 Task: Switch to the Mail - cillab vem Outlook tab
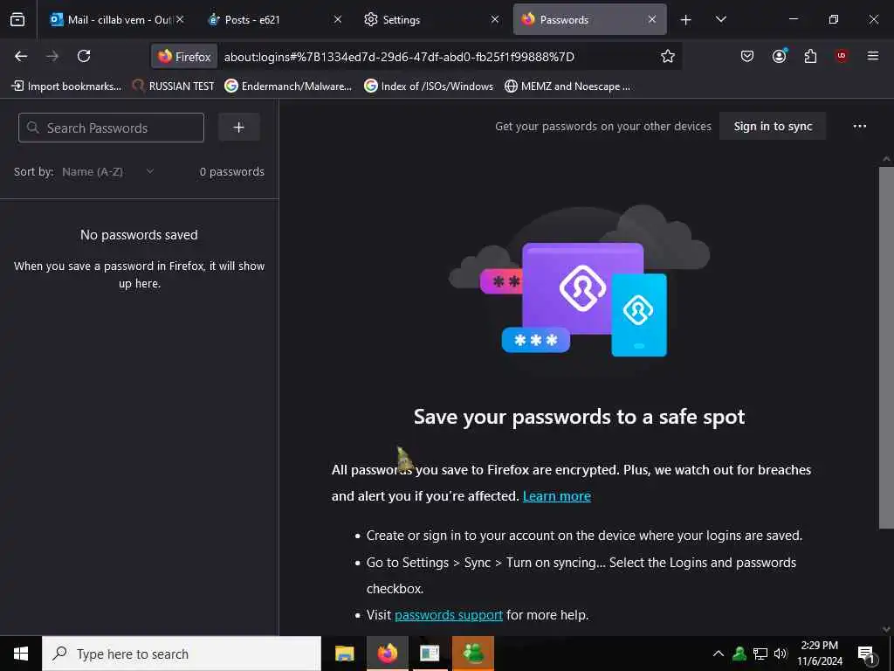pyautogui.click(x=117, y=19)
